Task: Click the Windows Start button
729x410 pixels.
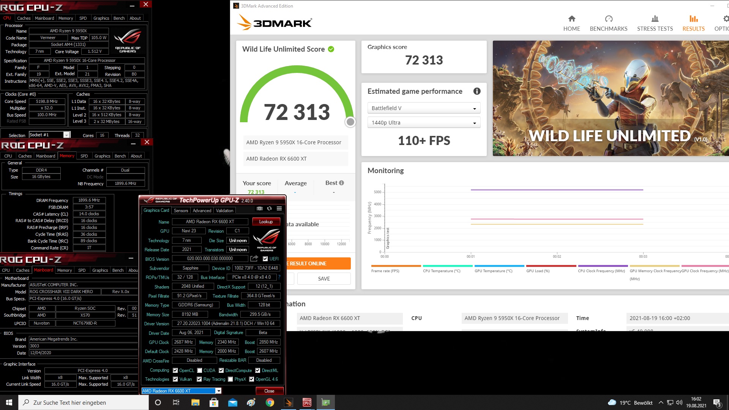Action: pos(9,402)
